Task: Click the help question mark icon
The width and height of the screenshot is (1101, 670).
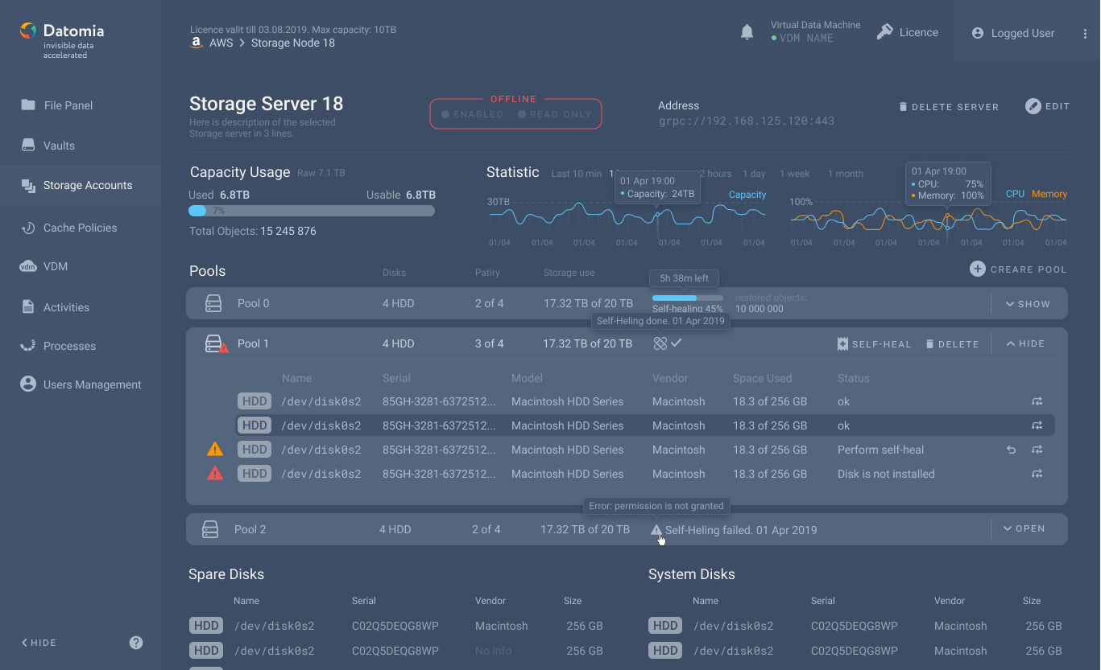Action: point(136,643)
